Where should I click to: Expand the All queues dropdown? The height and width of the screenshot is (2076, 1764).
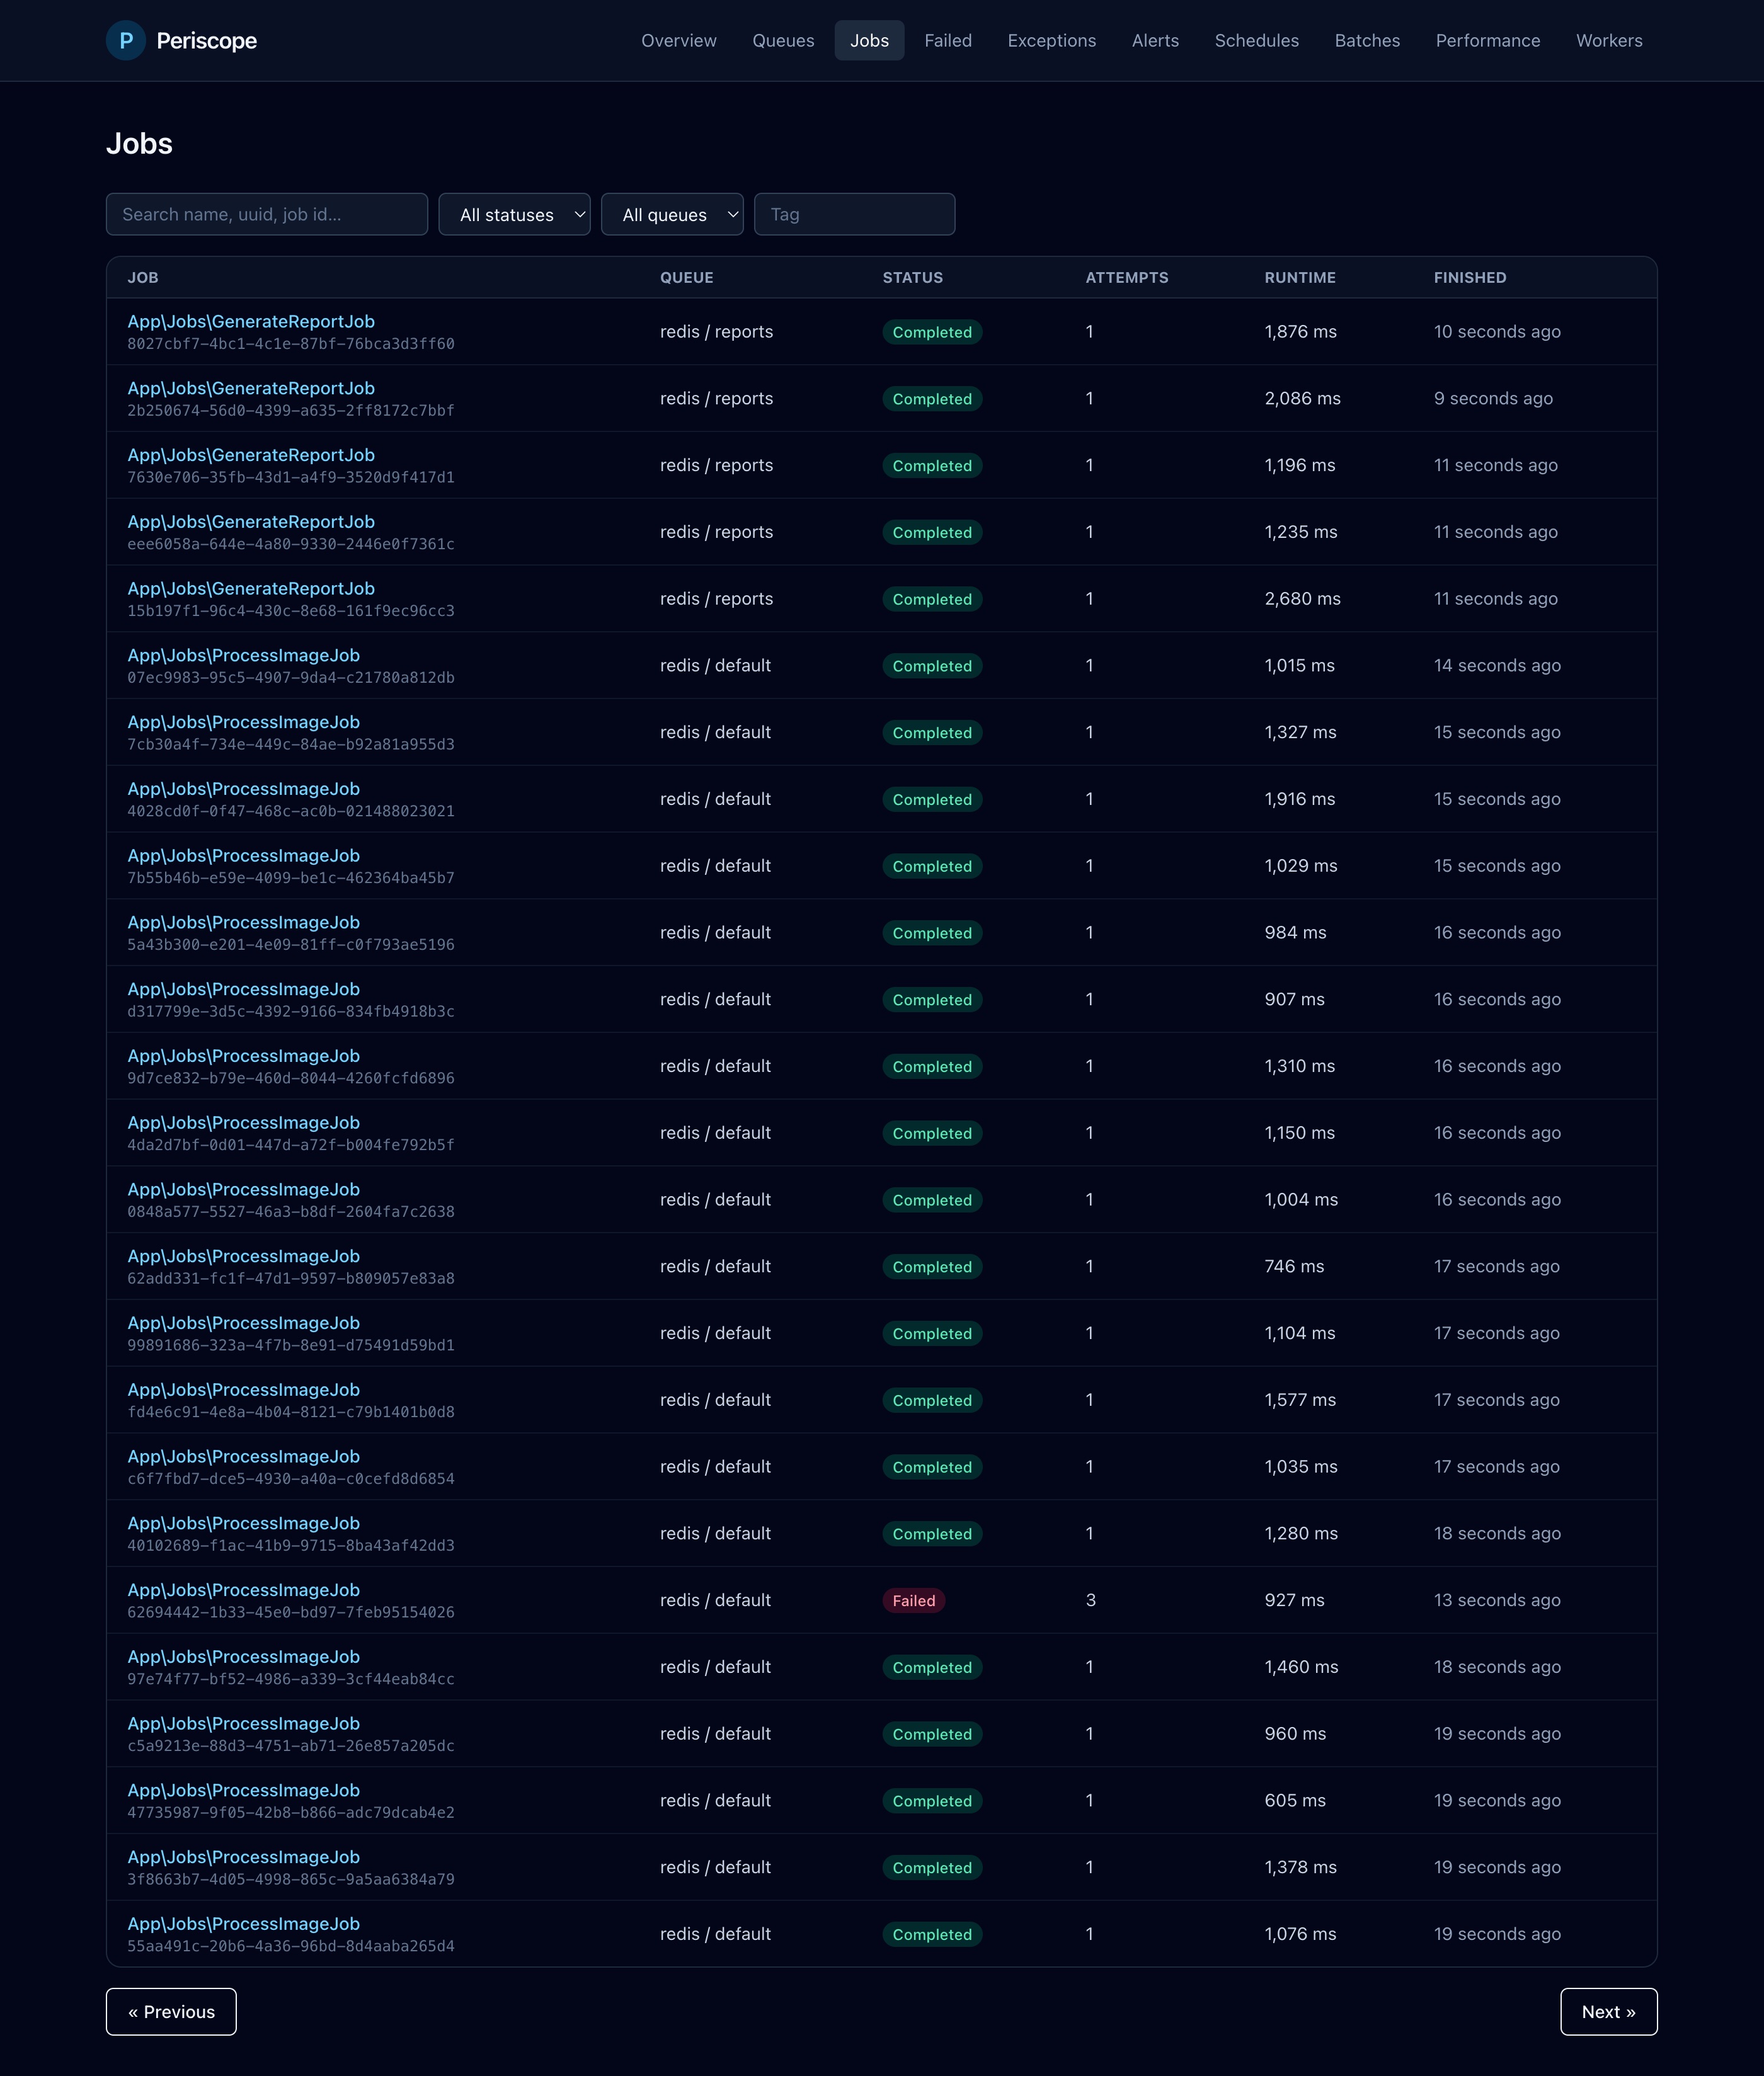click(672, 214)
